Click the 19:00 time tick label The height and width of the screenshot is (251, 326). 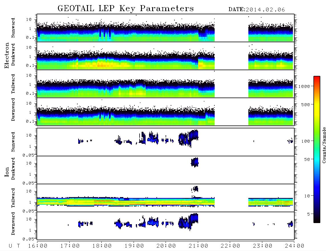(134, 246)
